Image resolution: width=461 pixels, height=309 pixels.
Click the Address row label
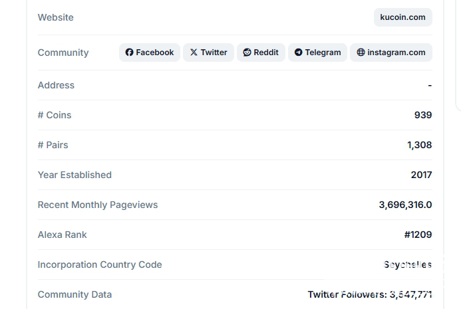coord(56,85)
